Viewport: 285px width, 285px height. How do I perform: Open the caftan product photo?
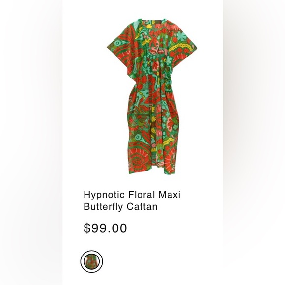click(152, 96)
